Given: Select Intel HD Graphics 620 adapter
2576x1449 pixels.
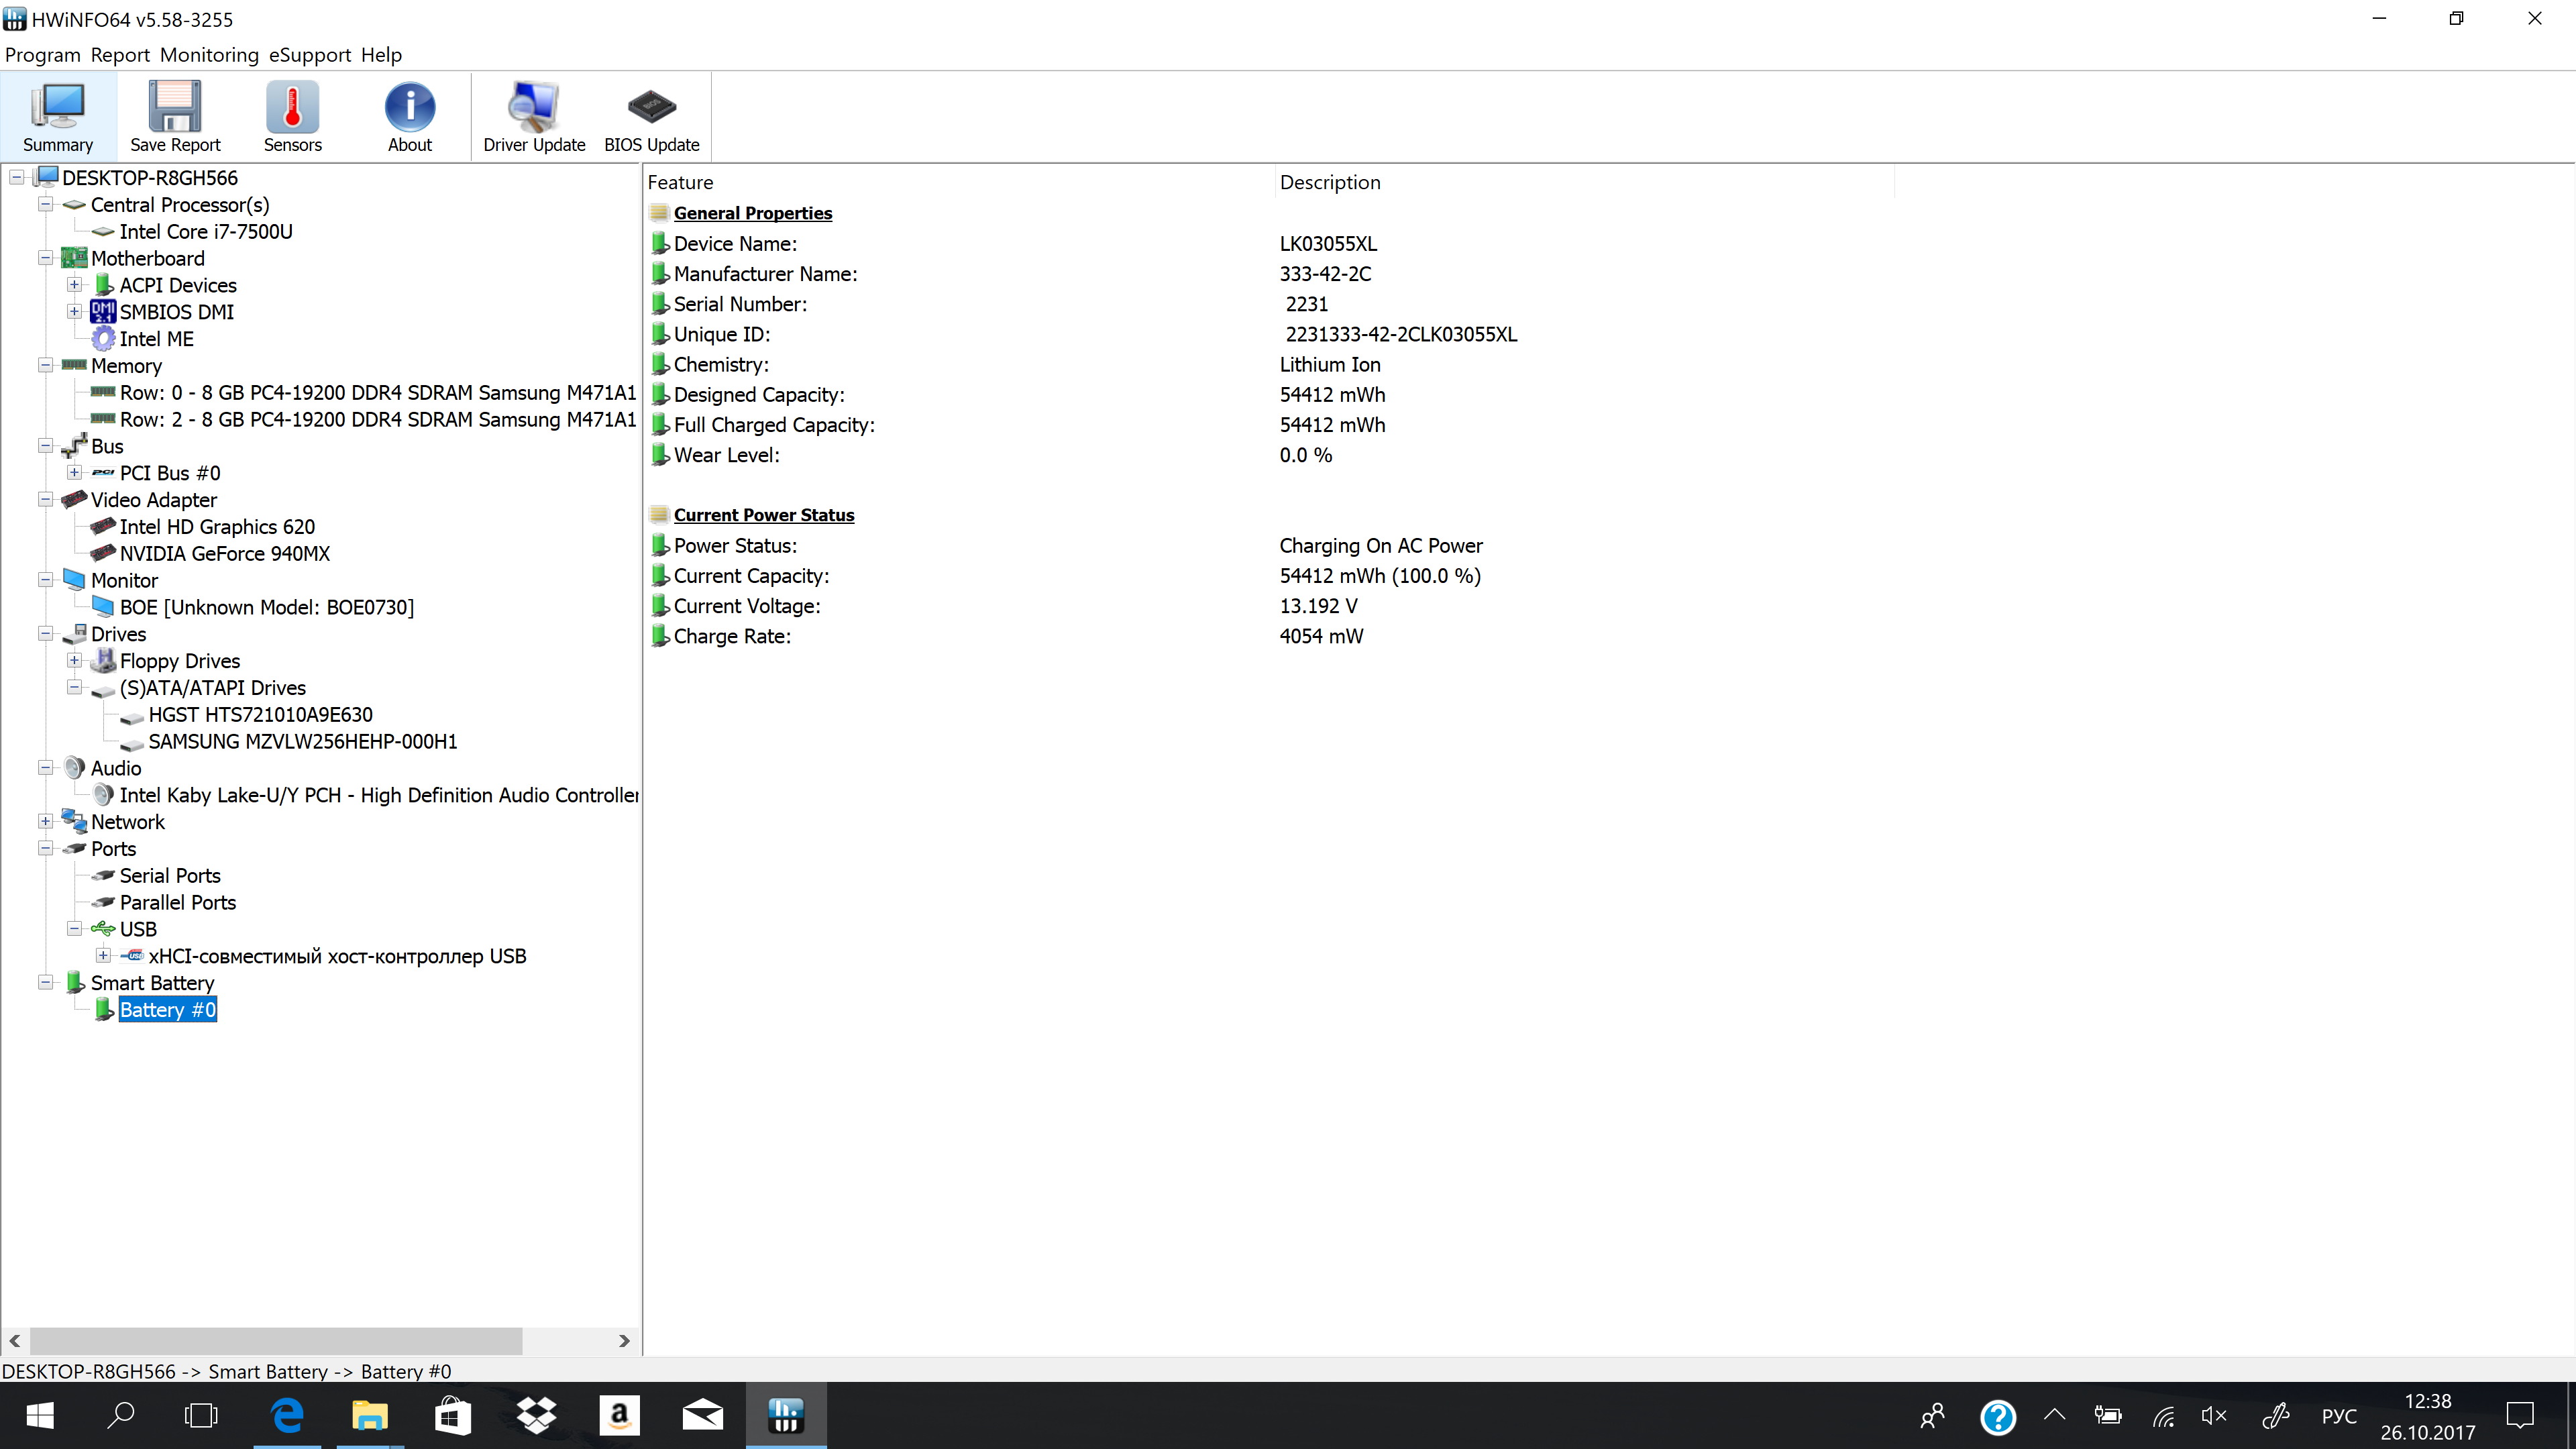Looking at the screenshot, I should click(217, 527).
